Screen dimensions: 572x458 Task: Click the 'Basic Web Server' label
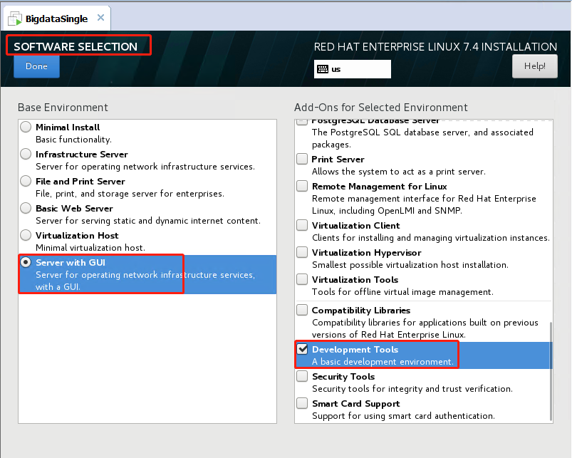(x=74, y=208)
